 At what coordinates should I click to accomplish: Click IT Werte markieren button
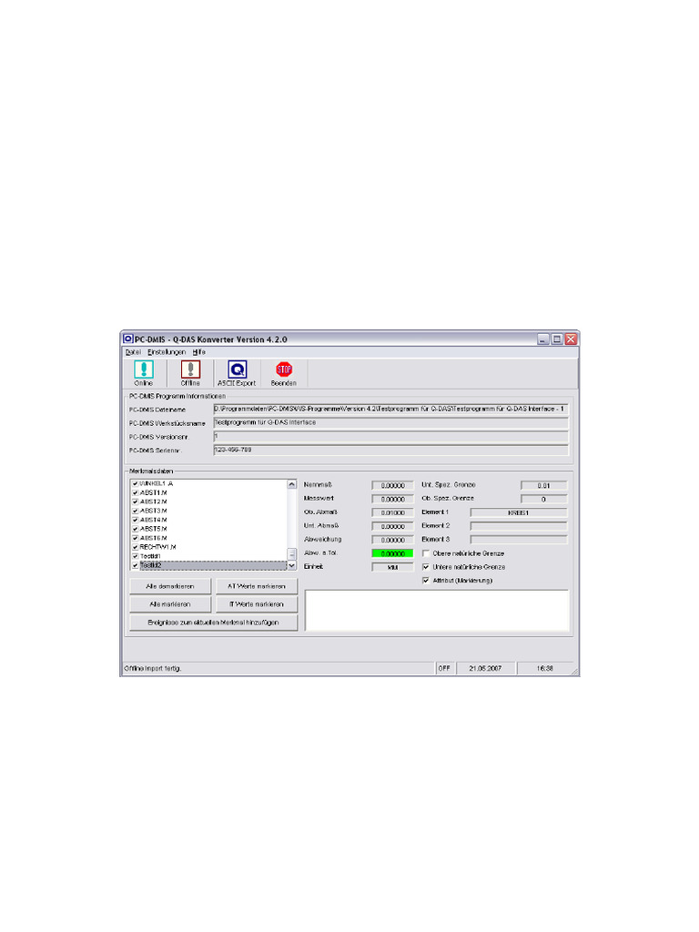256,604
